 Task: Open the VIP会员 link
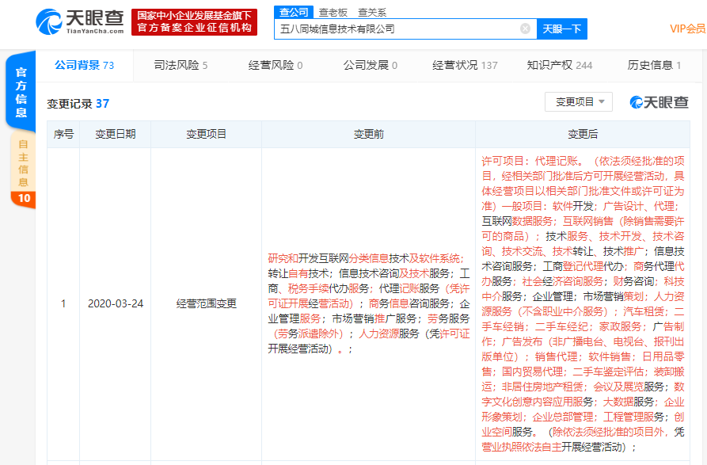[687, 29]
